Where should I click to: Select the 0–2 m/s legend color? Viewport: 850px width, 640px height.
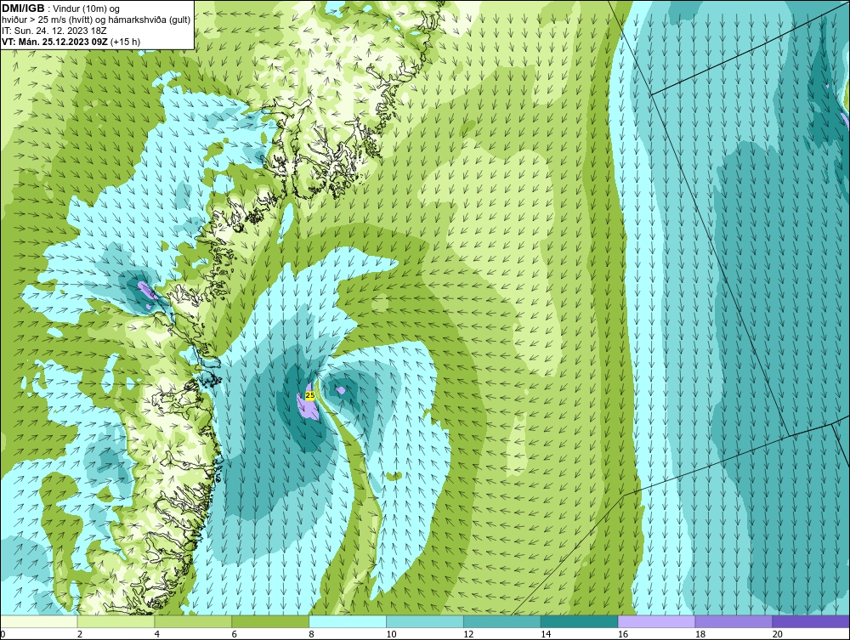pyautogui.click(x=39, y=621)
